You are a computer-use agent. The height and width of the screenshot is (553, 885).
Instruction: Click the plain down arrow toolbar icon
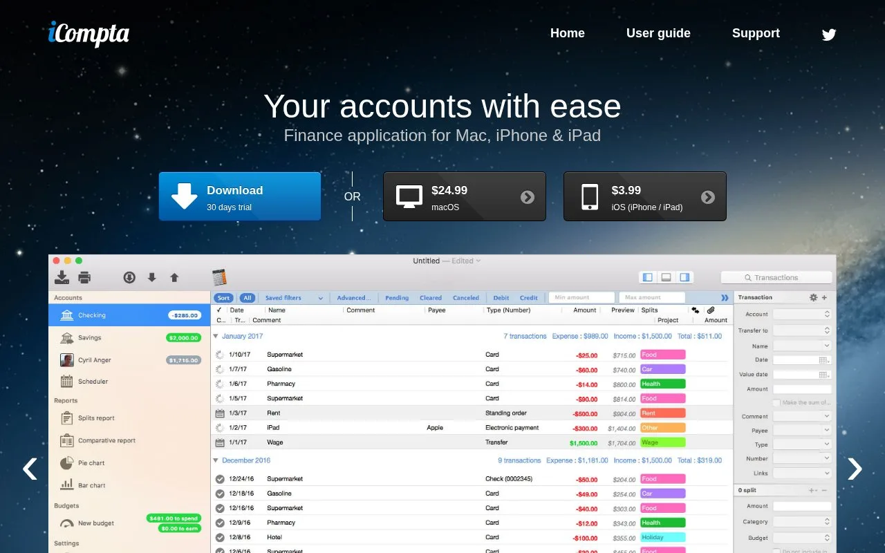tap(152, 277)
